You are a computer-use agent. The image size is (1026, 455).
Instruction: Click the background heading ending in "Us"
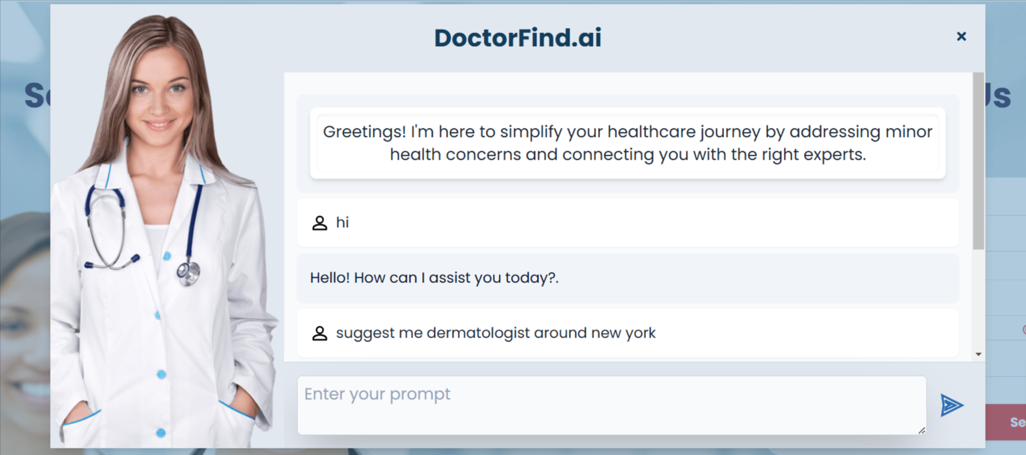[x=999, y=96]
